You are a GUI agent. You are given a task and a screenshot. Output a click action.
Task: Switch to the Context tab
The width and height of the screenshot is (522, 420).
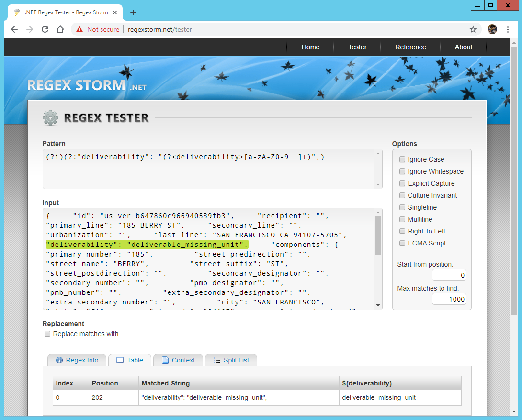tap(178, 360)
